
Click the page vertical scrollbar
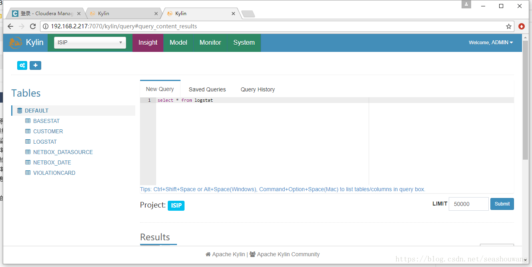click(x=525, y=100)
